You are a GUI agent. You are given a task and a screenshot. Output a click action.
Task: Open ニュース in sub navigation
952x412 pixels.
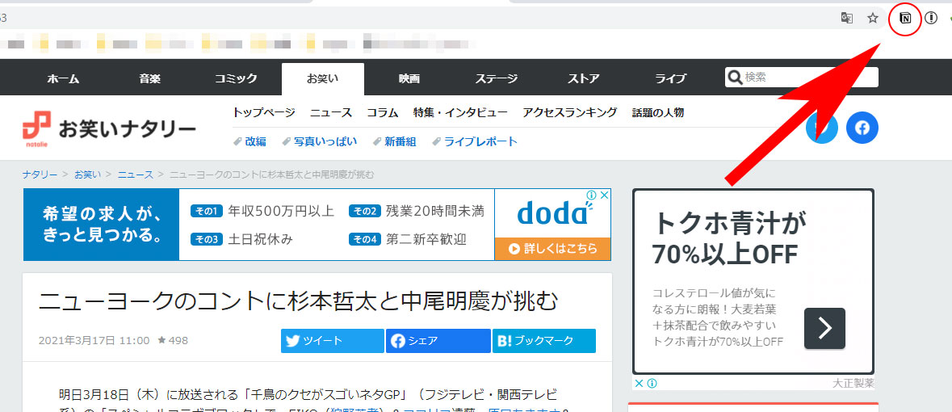point(331,112)
